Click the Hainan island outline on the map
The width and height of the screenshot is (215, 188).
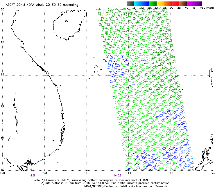click(70, 25)
